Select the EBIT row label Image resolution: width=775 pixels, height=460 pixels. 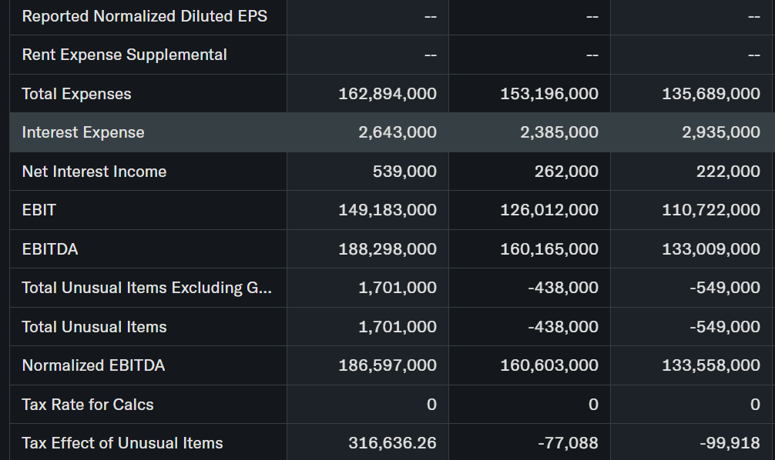[39, 210]
